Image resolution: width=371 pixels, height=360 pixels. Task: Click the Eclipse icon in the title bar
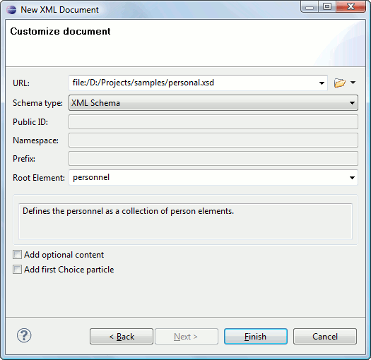click(11, 10)
